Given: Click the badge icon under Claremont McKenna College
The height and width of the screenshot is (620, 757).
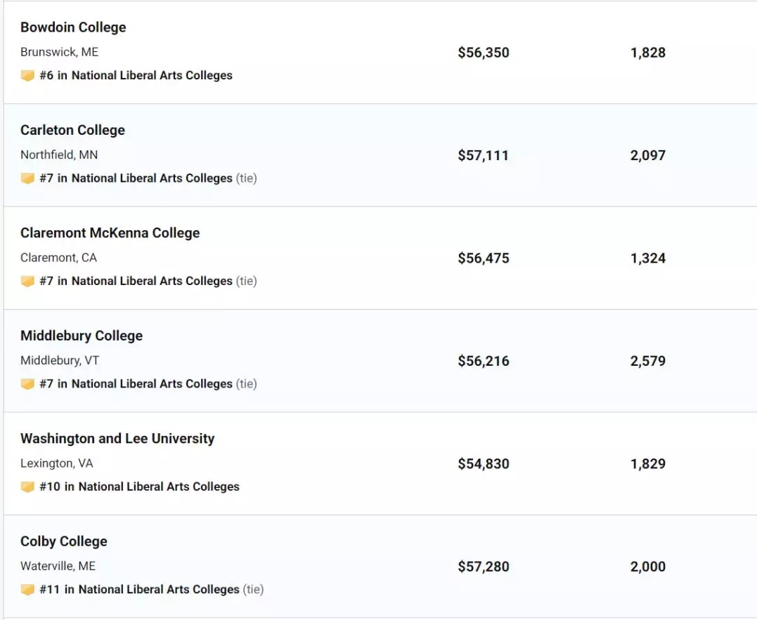Looking at the screenshot, I should [27, 281].
